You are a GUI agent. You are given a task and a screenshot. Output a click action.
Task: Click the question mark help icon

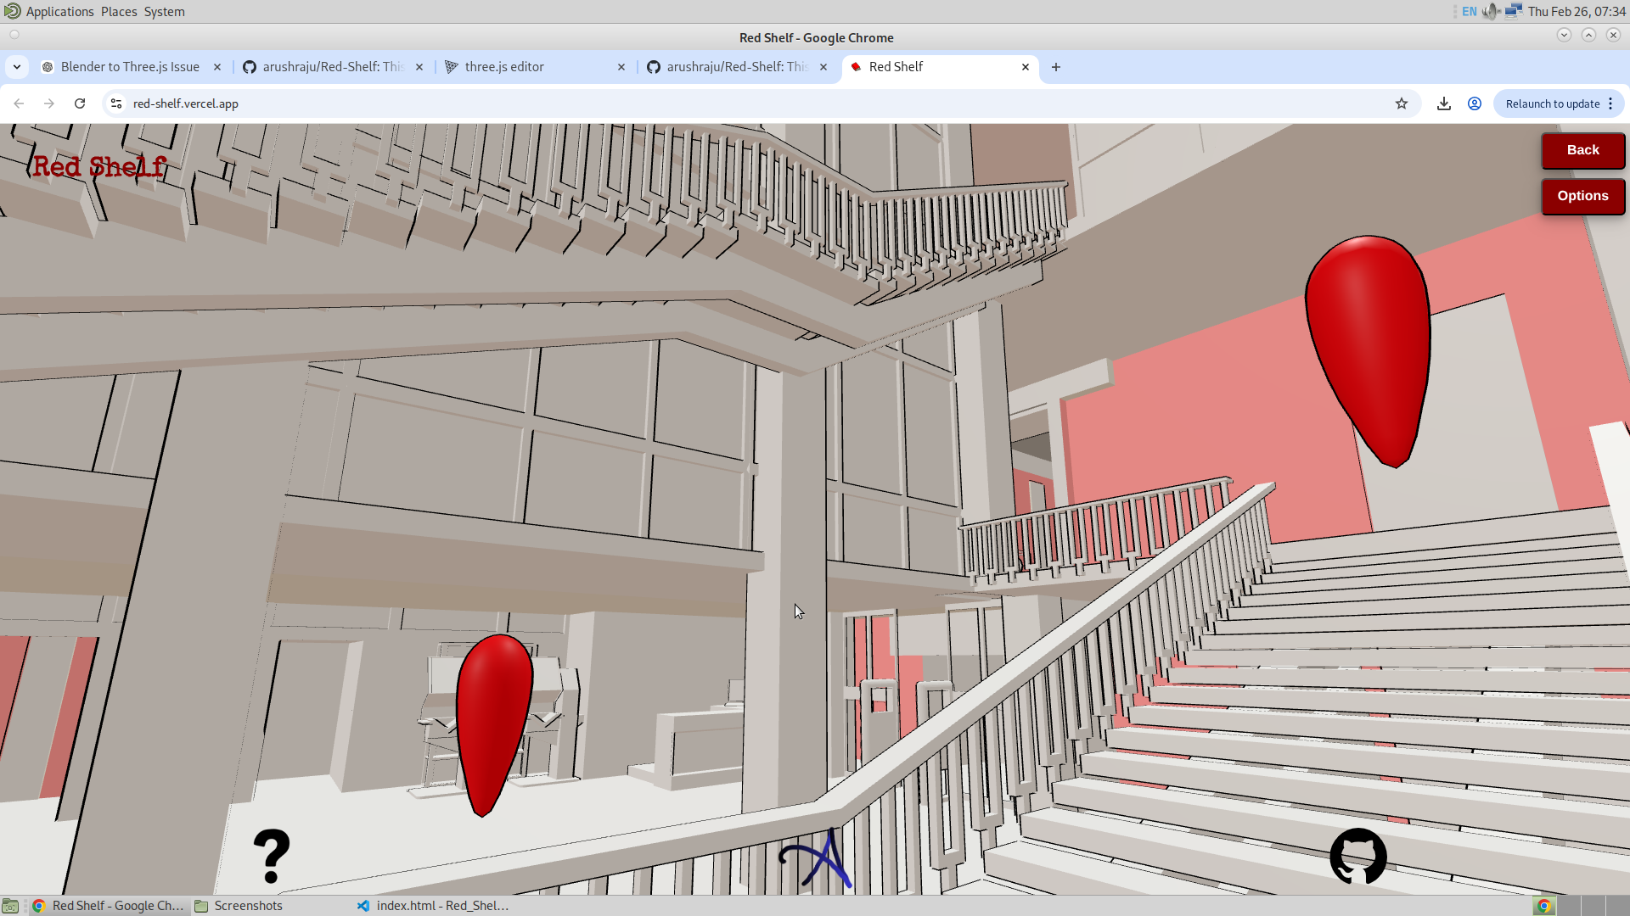point(272,856)
